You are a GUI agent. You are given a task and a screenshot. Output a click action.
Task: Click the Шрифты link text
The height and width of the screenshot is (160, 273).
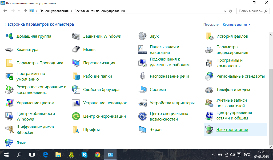point(91,130)
